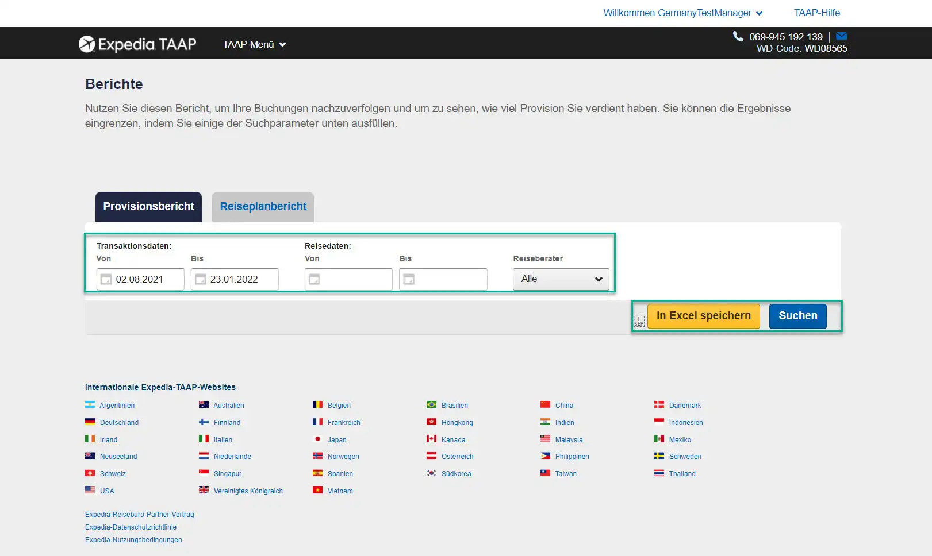Click the Suchen button
932x556 pixels.
798,316
